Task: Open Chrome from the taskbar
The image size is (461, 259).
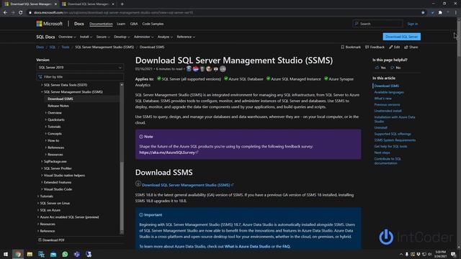Action: [x=17, y=254]
